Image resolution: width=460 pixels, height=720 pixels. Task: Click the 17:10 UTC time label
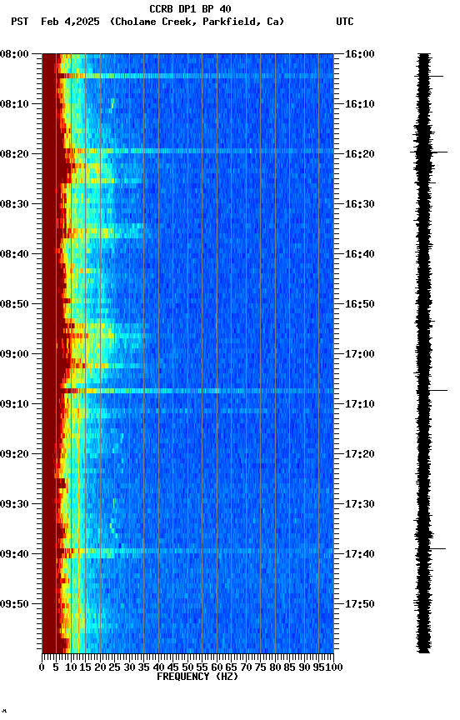tap(360, 404)
